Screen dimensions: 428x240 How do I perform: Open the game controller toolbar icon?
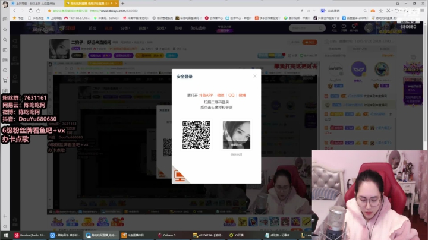(x=373, y=11)
